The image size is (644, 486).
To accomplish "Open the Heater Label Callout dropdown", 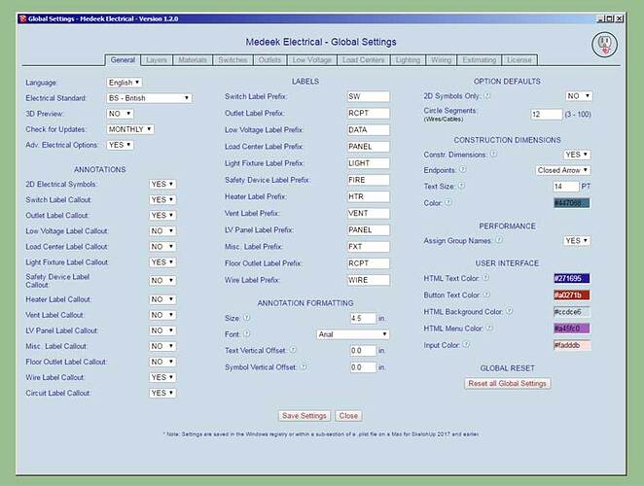I will coord(162,299).
